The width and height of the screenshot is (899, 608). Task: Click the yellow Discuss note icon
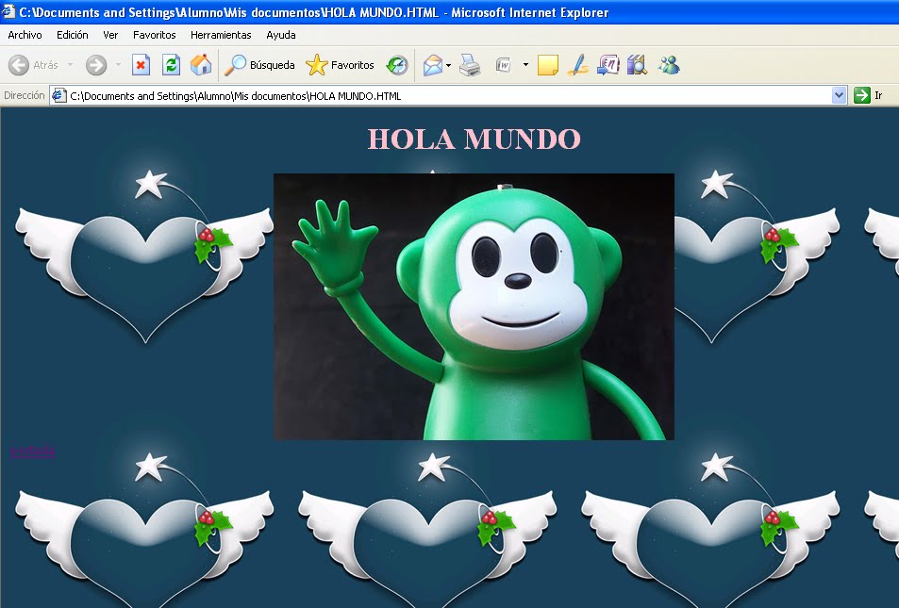coord(547,65)
